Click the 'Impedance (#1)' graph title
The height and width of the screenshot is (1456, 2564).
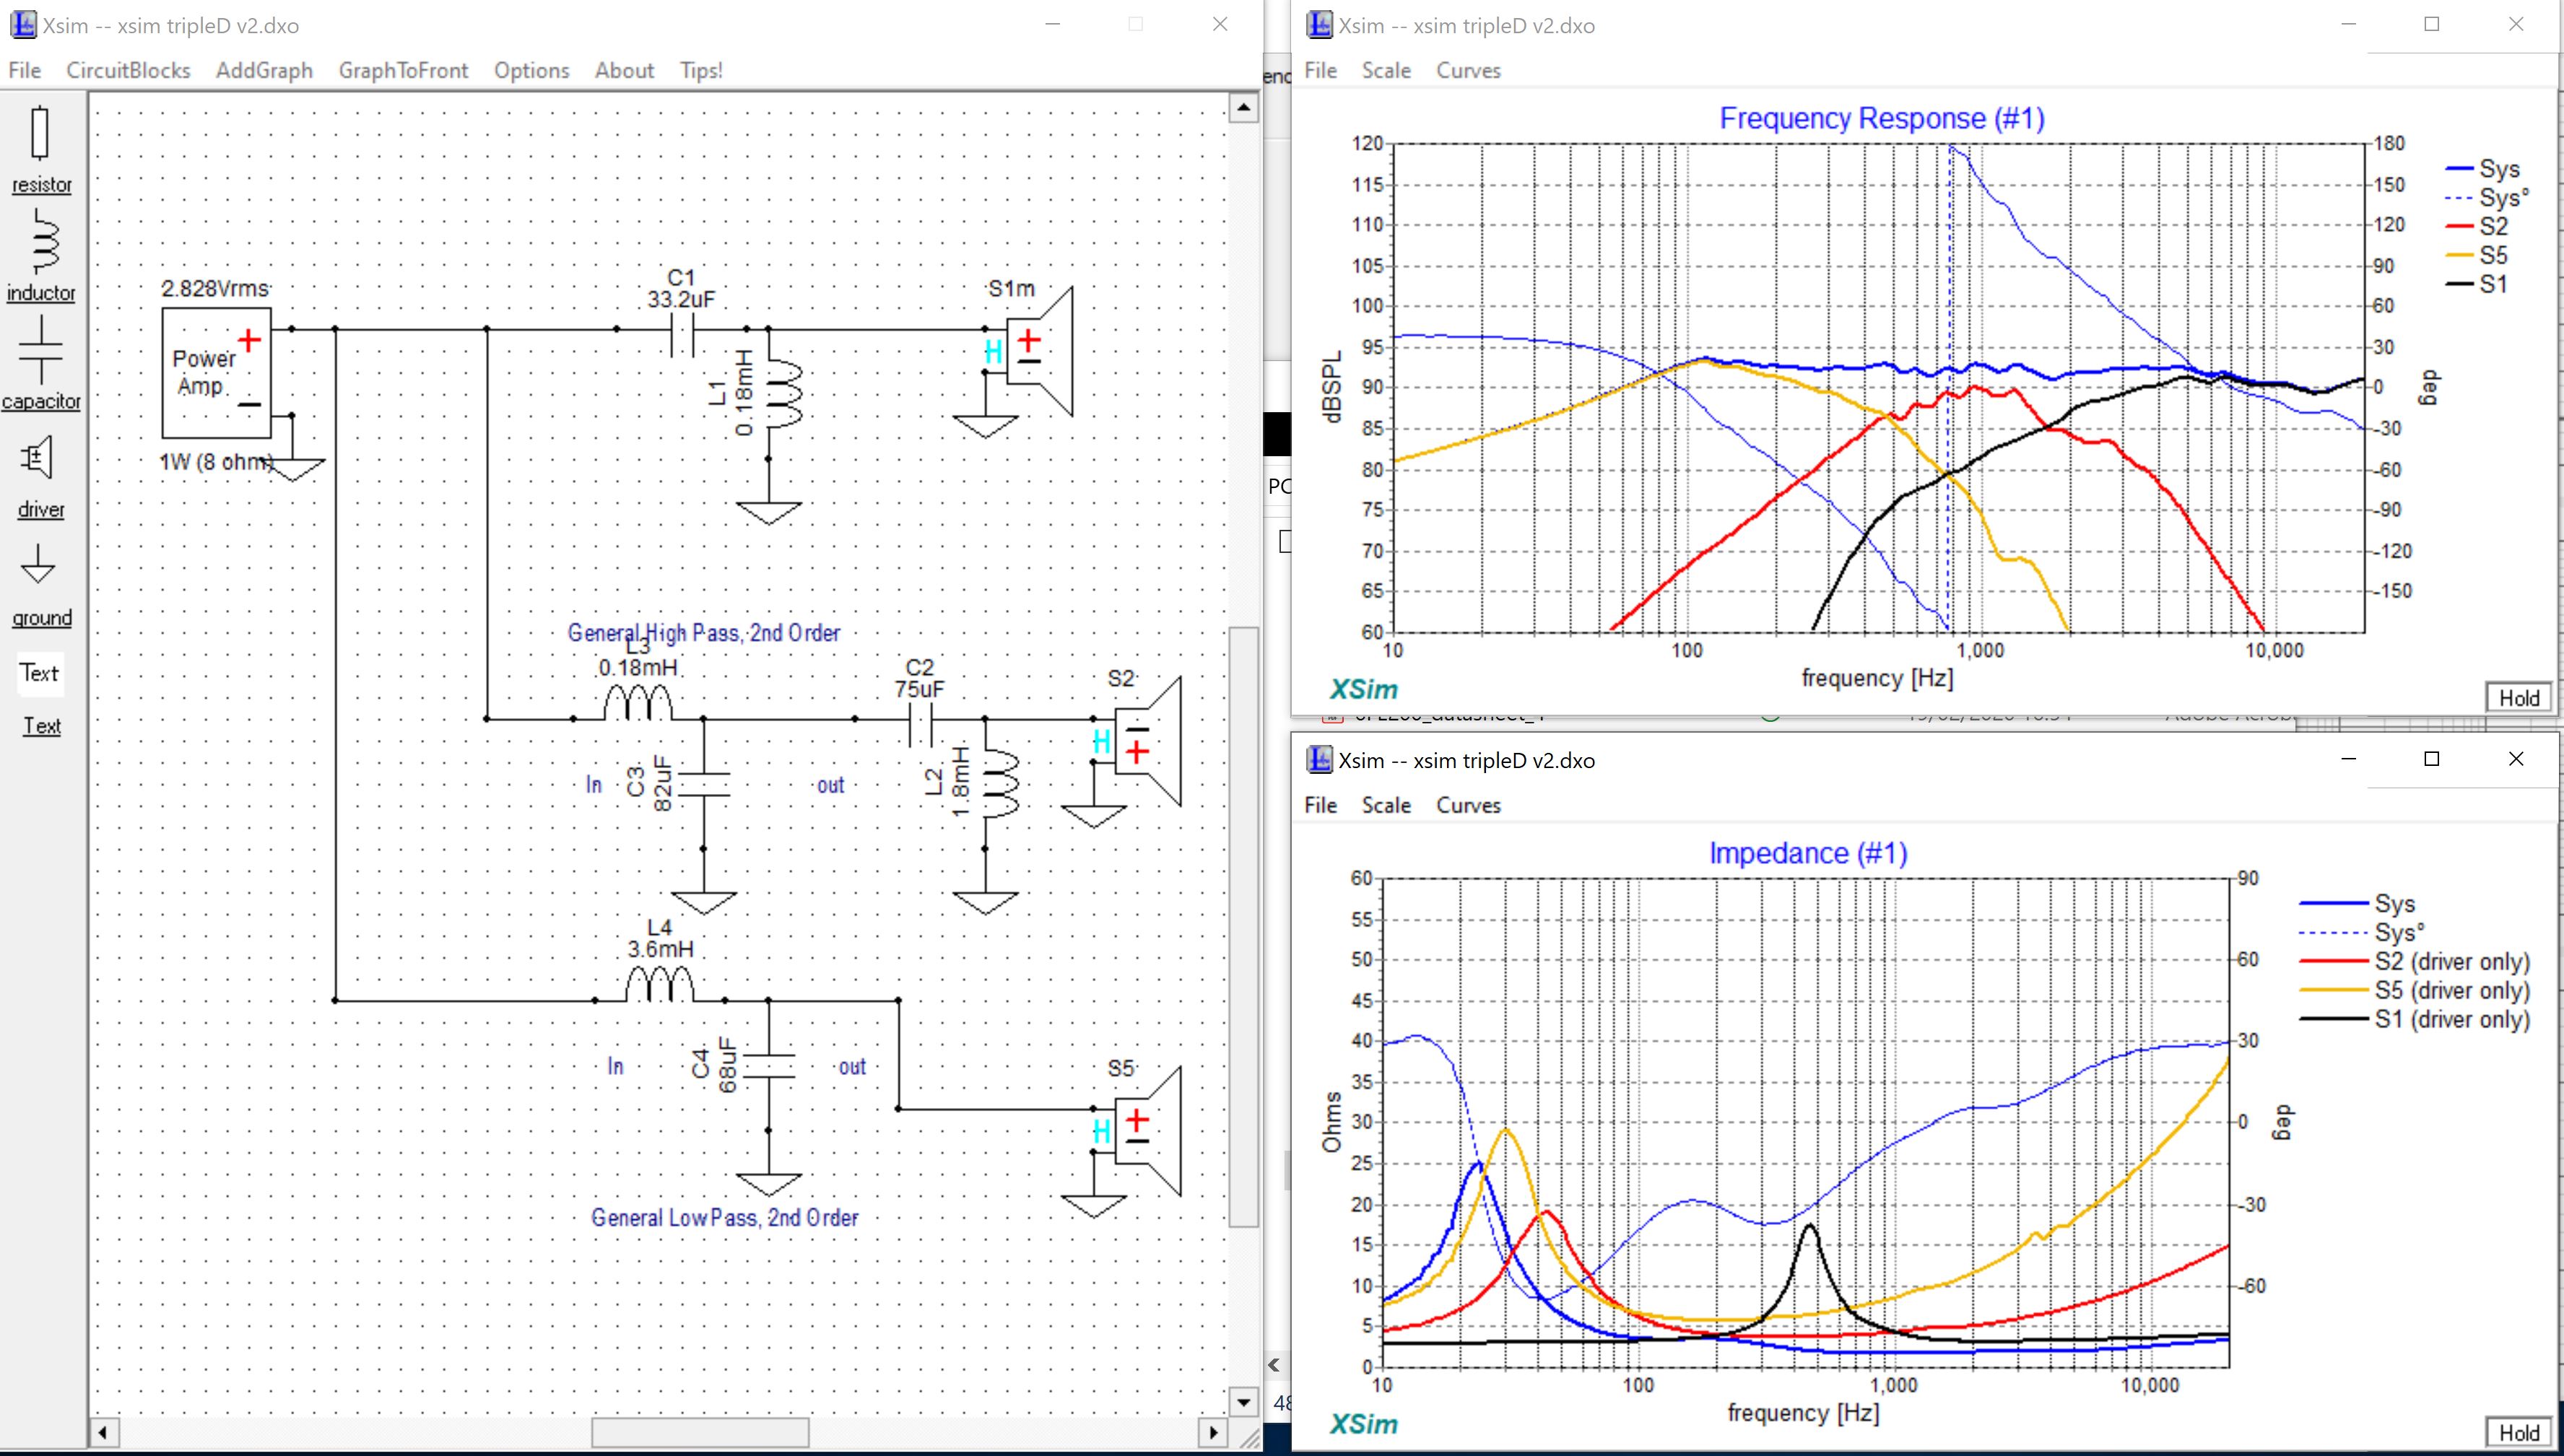pos(1808,853)
